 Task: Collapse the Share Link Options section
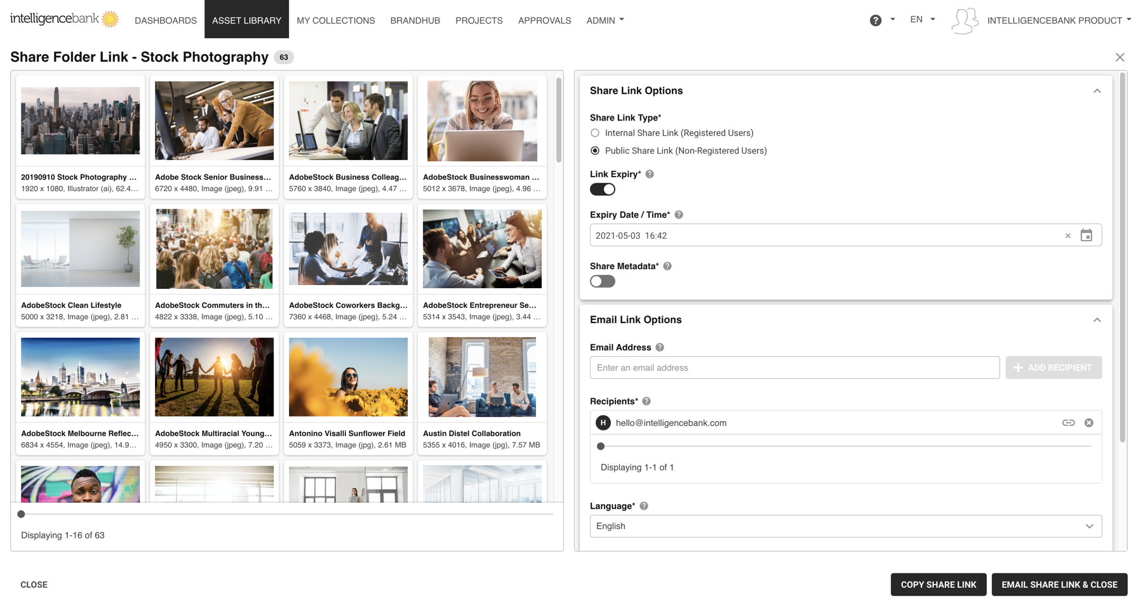(x=1097, y=91)
